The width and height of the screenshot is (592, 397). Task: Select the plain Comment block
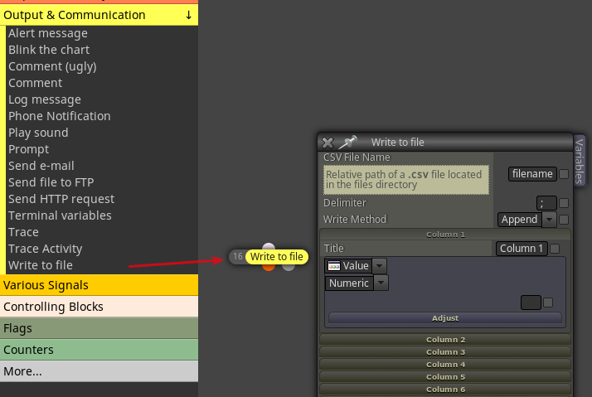click(36, 83)
